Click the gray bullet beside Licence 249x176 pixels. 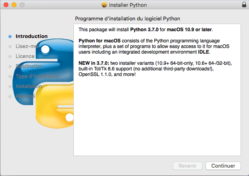coord(10,56)
